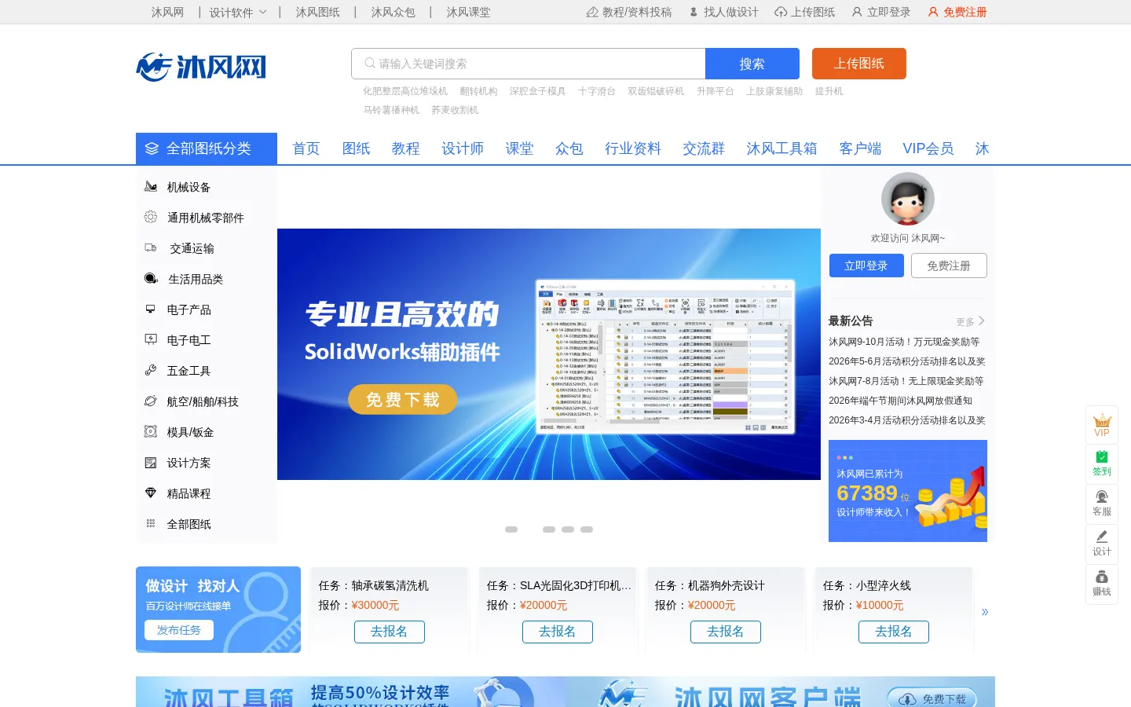Open the 全部图纸分类 category menu
The image size is (1131, 707).
click(207, 148)
